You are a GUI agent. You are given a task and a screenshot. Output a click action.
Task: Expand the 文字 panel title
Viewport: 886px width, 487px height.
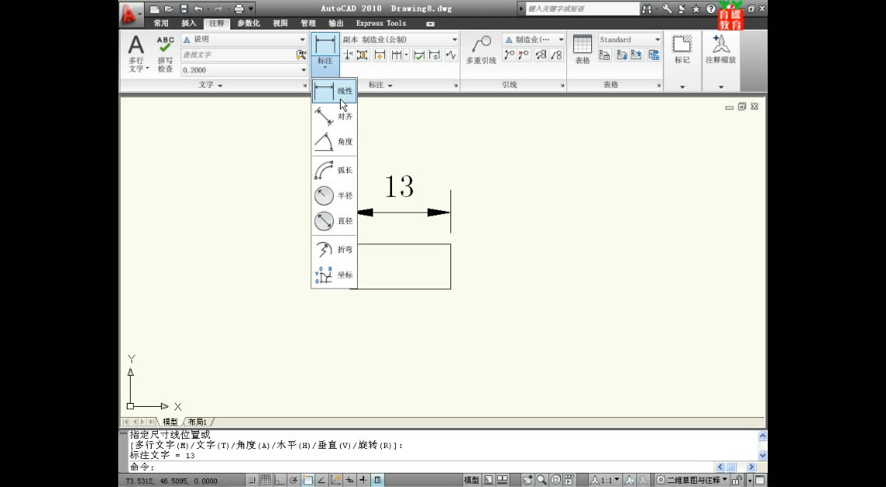click(x=211, y=85)
